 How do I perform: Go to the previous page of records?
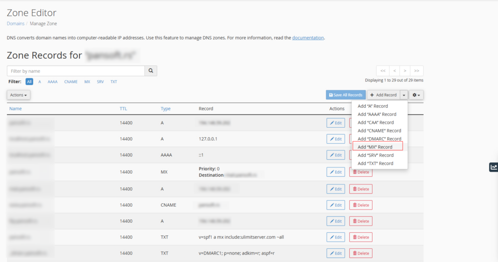click(394, 71)
